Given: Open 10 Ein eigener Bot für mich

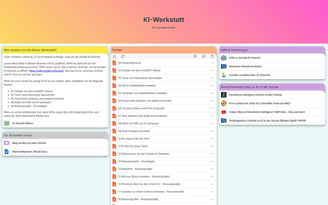Looking at the screenshot, I should coord(134,139).
